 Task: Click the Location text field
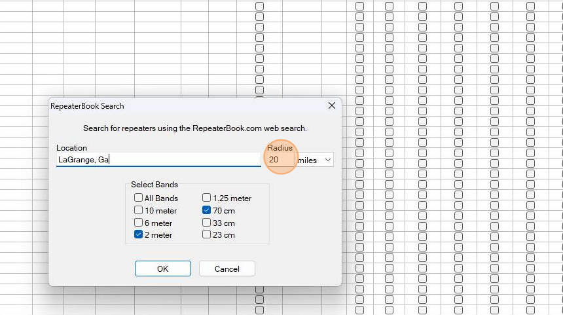click(158, 160)
